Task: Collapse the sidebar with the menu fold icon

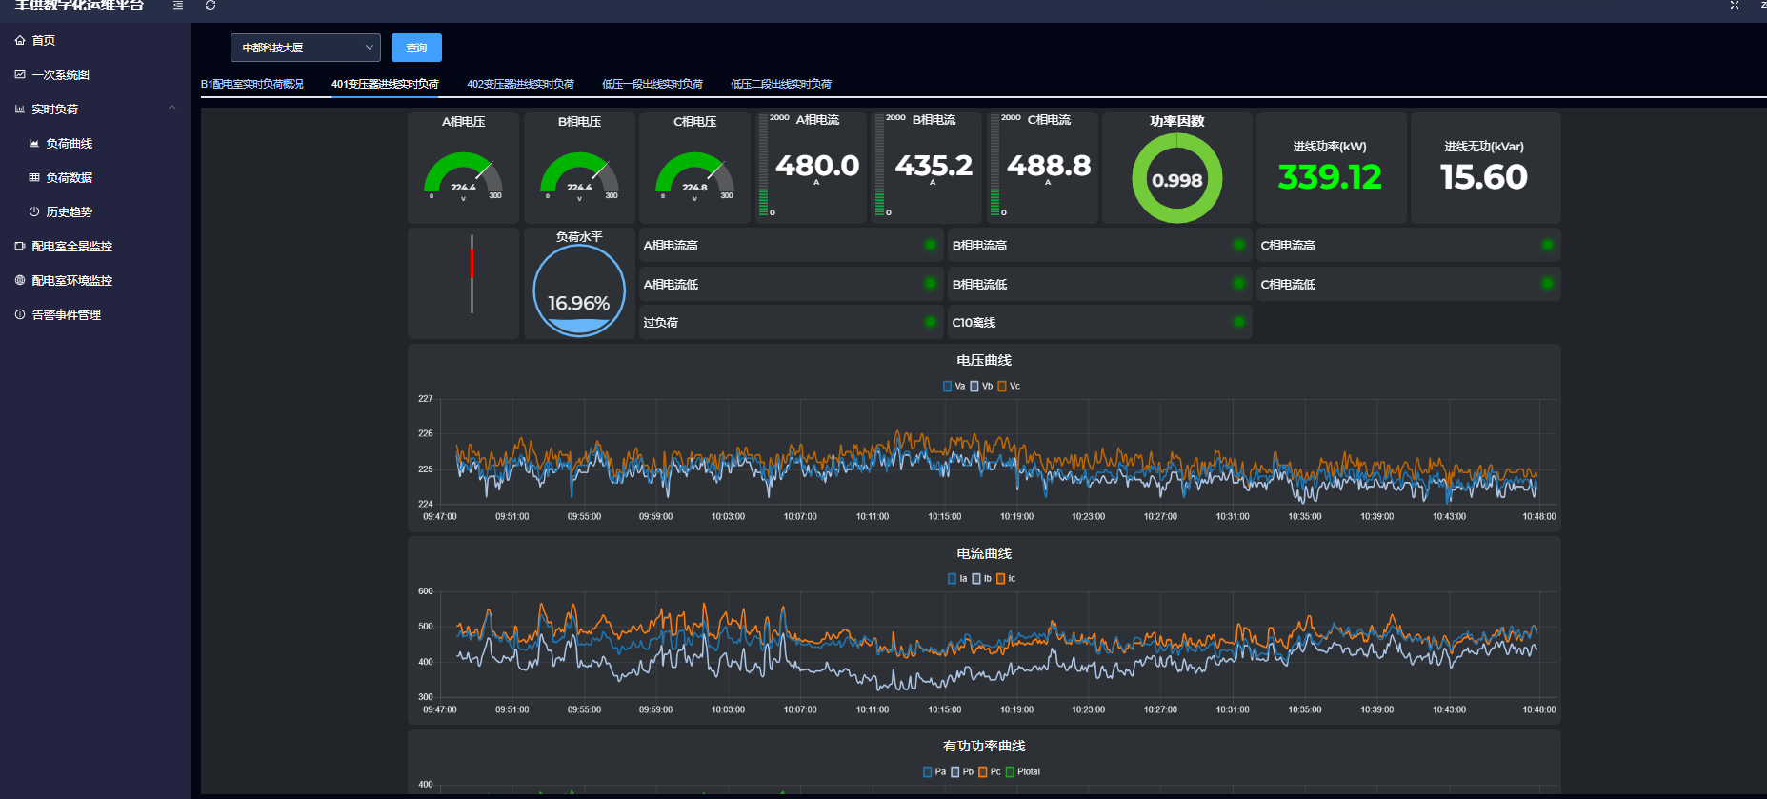Action: click(178, 5)
